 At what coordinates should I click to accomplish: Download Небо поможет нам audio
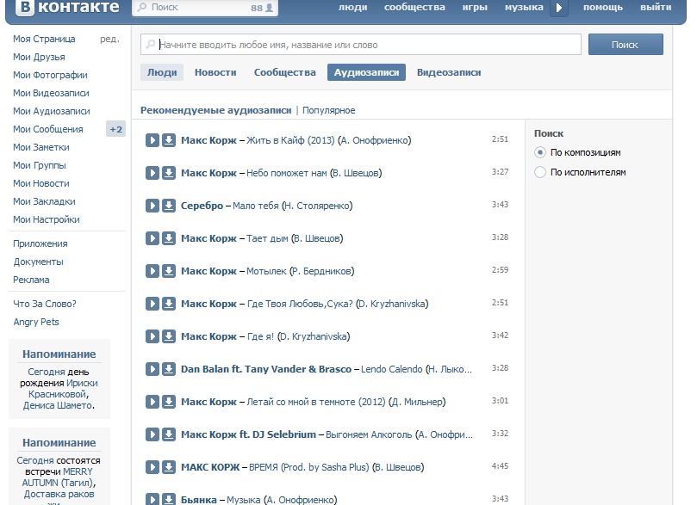point(169,173)
